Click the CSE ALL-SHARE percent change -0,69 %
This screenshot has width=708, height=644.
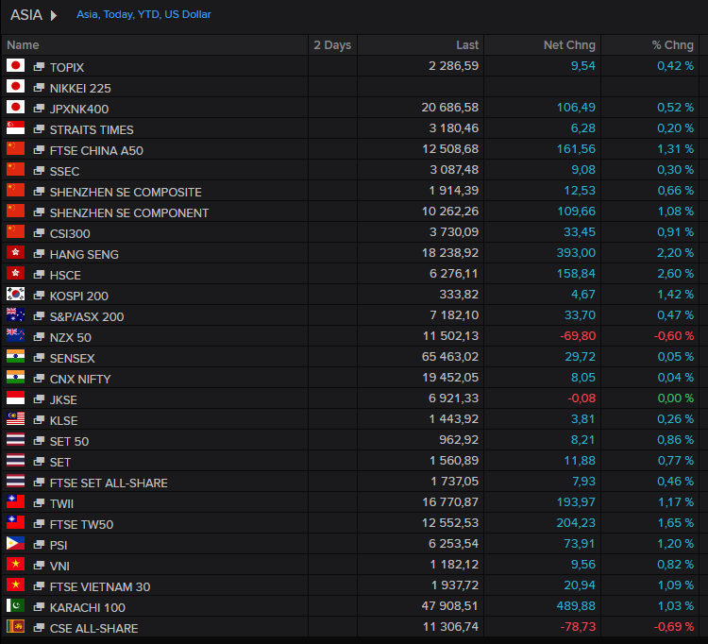[x=674, y=626]
